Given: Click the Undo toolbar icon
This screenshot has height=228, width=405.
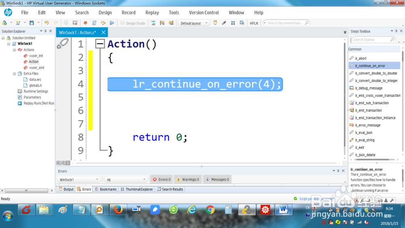Looking at the screenshot, I should (47, 23).
